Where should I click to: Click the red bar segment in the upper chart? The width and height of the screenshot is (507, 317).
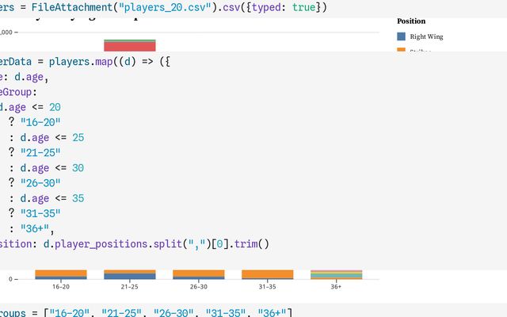point(130,47)
